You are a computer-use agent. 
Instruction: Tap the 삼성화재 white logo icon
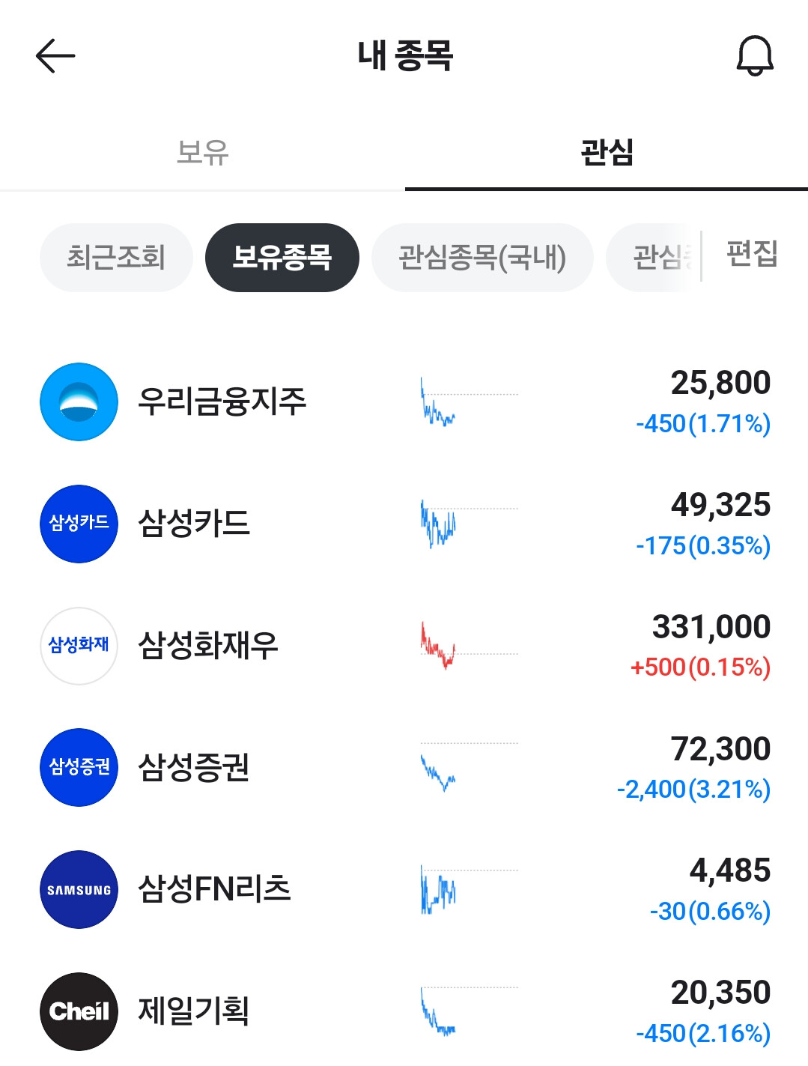(79, 646)
